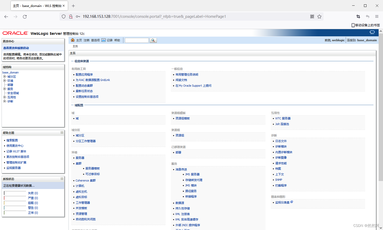This screenshot has height=230, width=383.
Task: Click 失败 (0) status link
Action: 33,193
